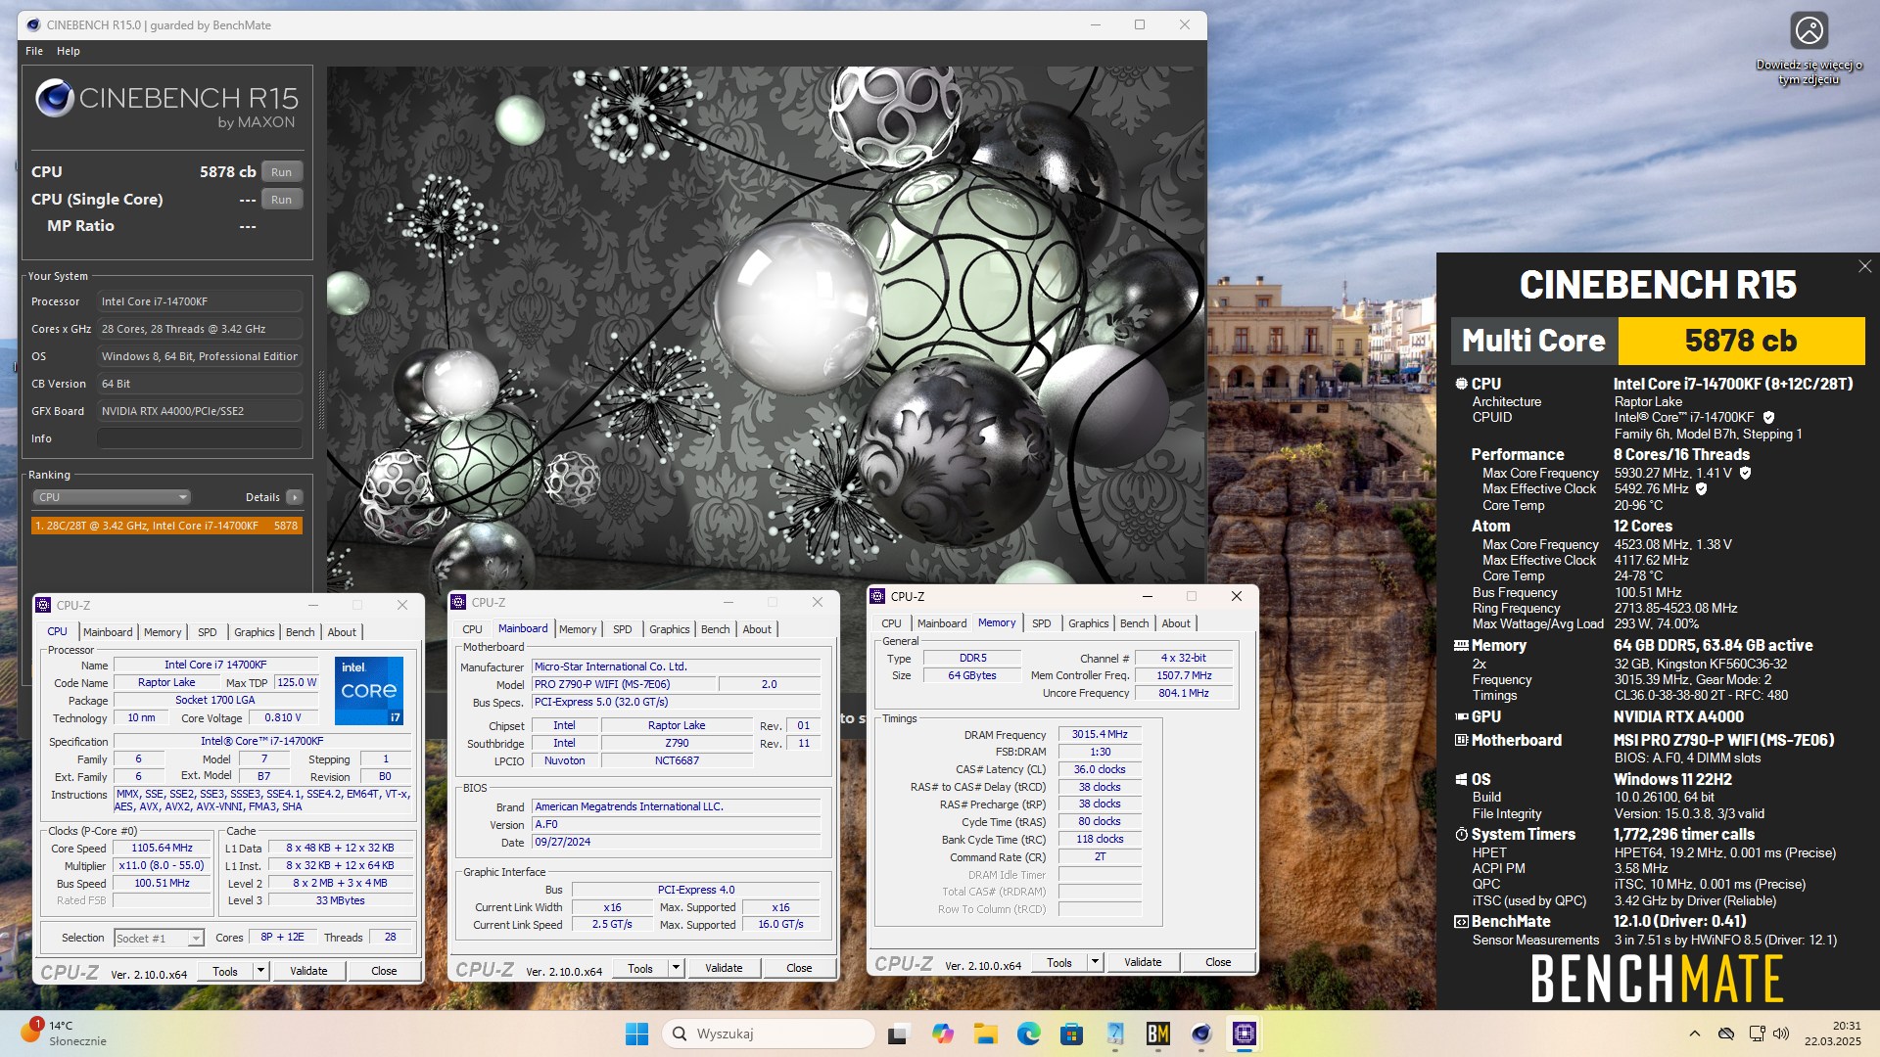Select Memory tab in middle CPU-Z window
The height and width of the screenshot is (1057, 1880).
[578, 629]
